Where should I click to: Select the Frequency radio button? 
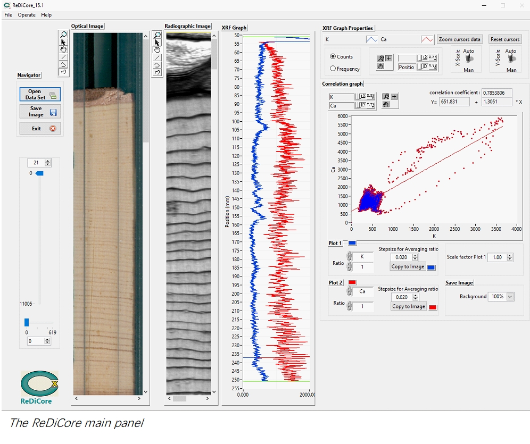pos(334,69)
